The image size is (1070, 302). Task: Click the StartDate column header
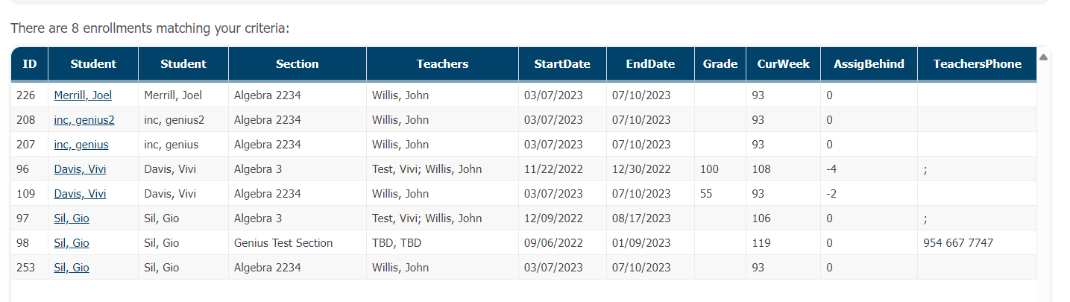click(562, 64)
